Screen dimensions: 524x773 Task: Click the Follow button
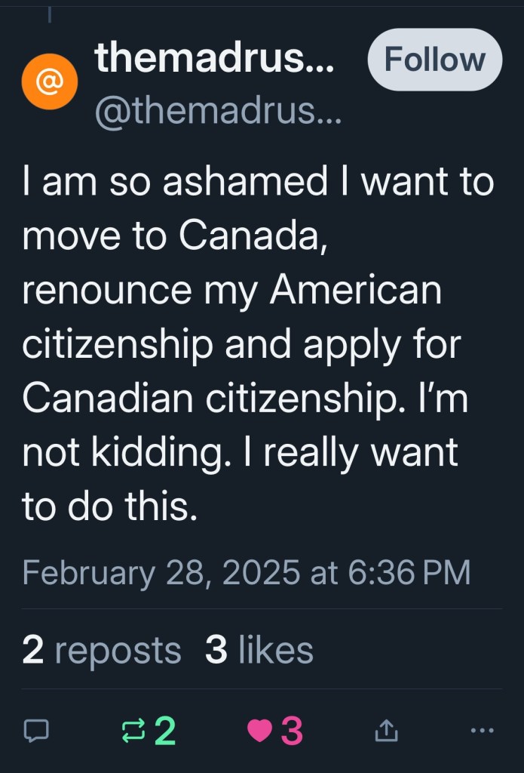[434, 60]
